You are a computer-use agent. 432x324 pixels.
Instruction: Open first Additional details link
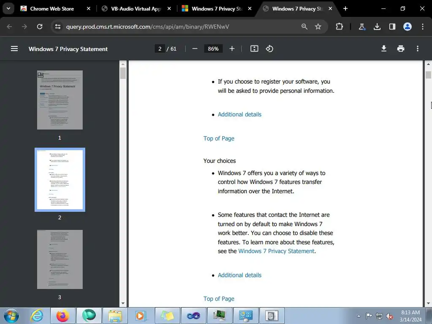[x=240, y=114]
